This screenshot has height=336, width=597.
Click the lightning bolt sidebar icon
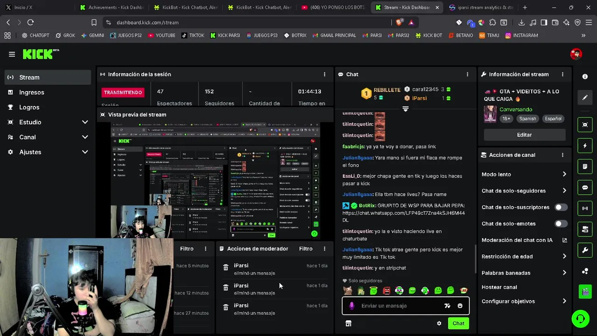click(x=585, y=146)
